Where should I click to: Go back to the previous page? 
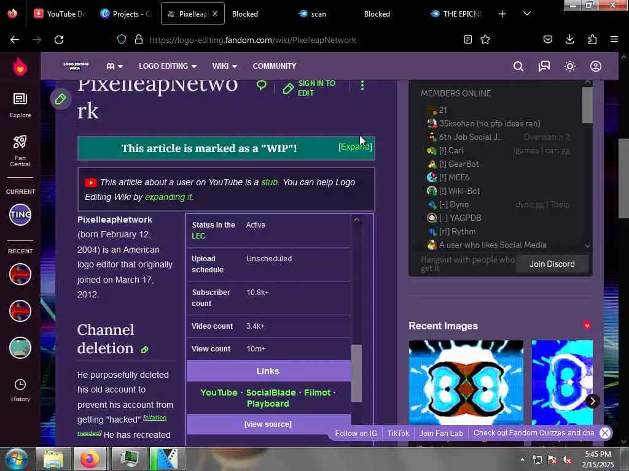pos(15,40)
